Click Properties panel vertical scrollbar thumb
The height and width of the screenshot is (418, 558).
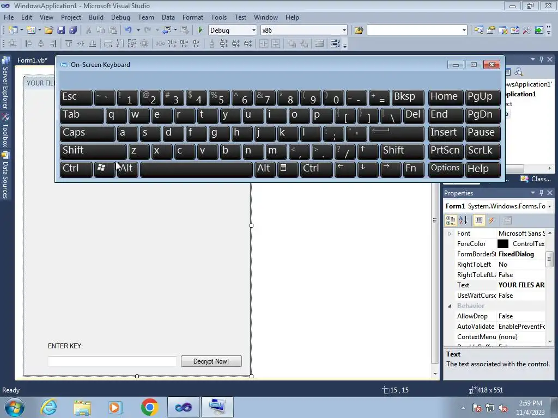point(549,259)
